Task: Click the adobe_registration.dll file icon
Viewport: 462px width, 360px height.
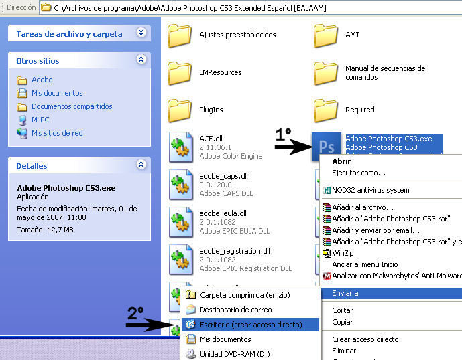Action: coord(181,260)
